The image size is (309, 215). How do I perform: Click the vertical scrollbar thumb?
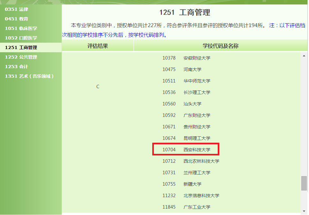tap(304, 183)
